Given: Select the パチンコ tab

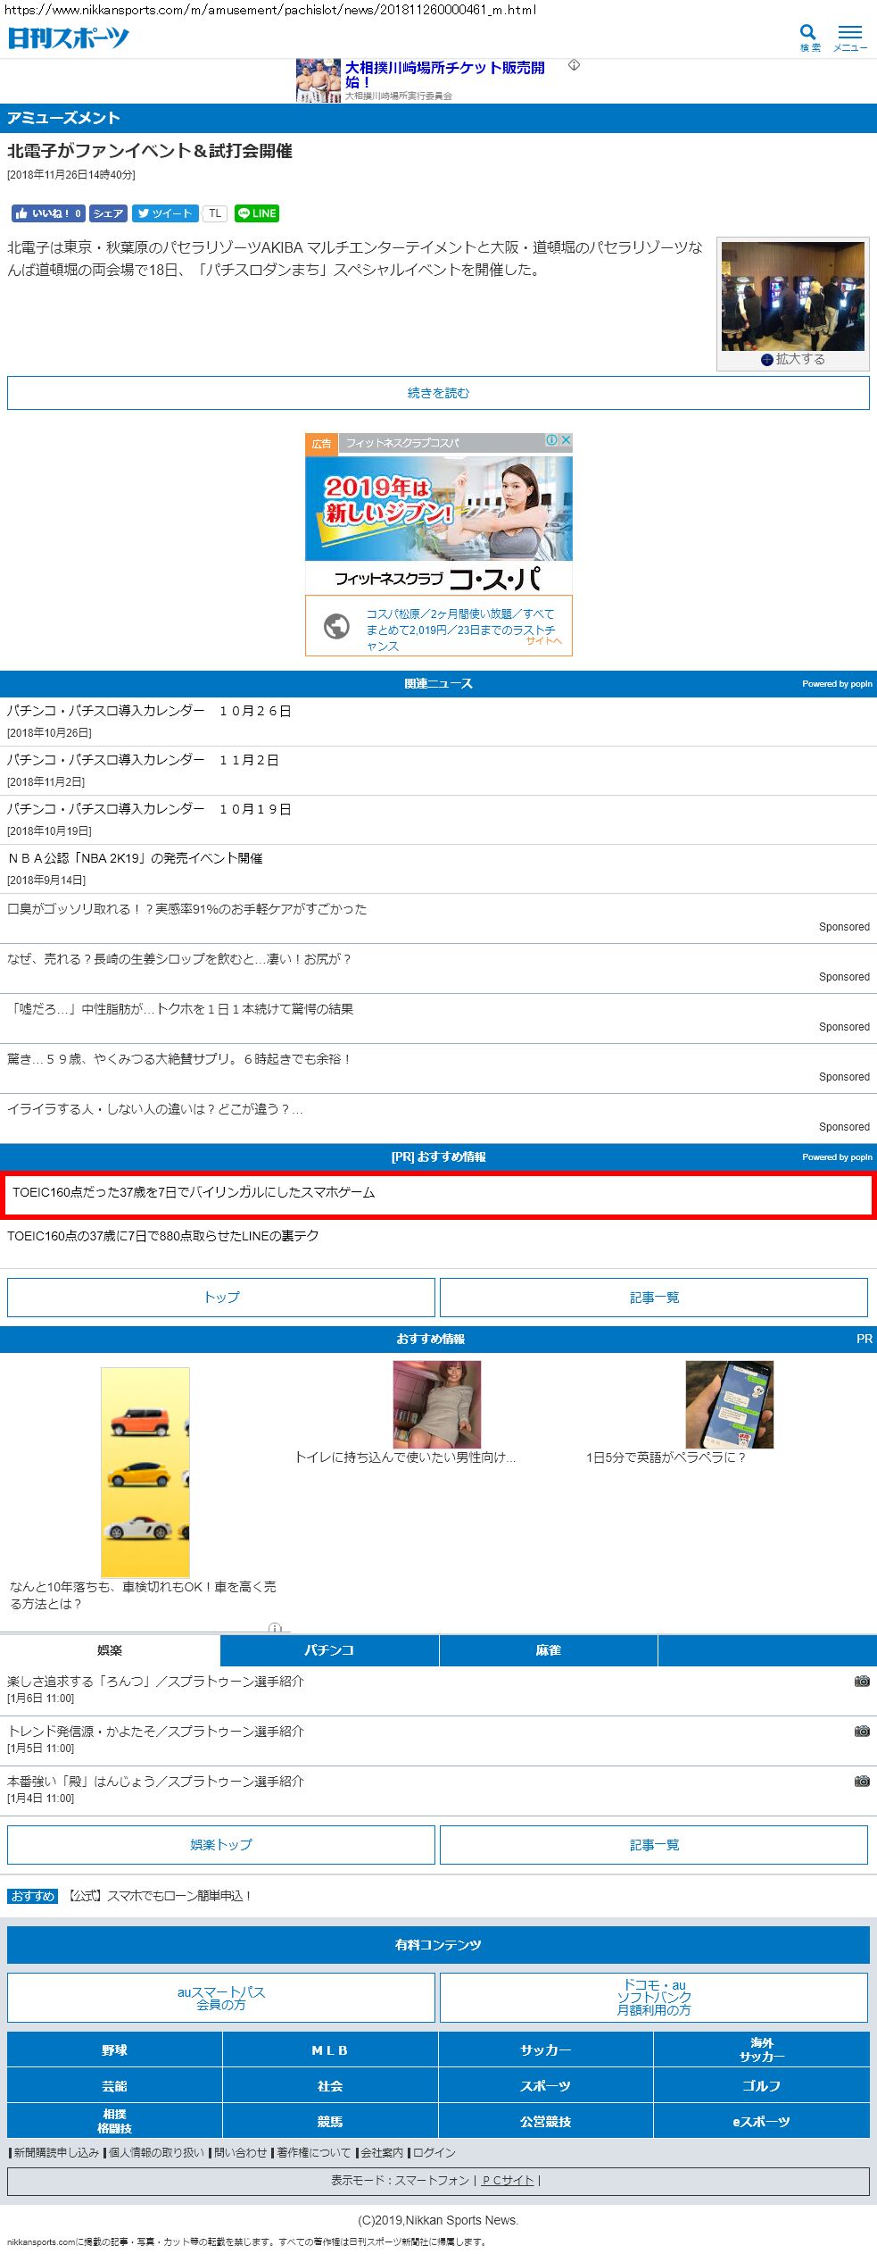Looking at the screenshot, I should coord(329,1650).
